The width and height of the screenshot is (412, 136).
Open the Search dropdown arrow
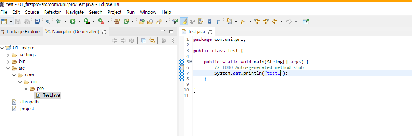coord(166,21)
